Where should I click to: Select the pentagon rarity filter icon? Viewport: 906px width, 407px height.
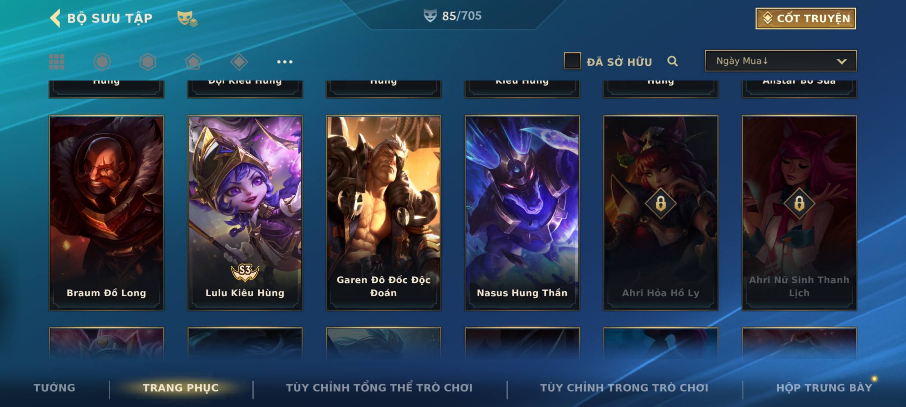tap(193, 62)
